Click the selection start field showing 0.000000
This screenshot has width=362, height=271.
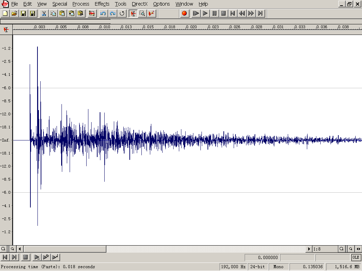262,257
